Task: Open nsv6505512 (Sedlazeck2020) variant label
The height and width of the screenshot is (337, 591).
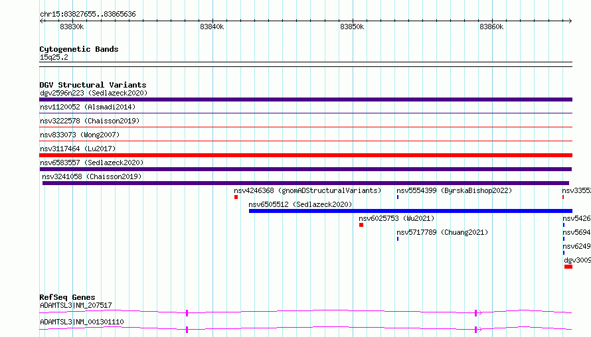Action: click(300, 204)
